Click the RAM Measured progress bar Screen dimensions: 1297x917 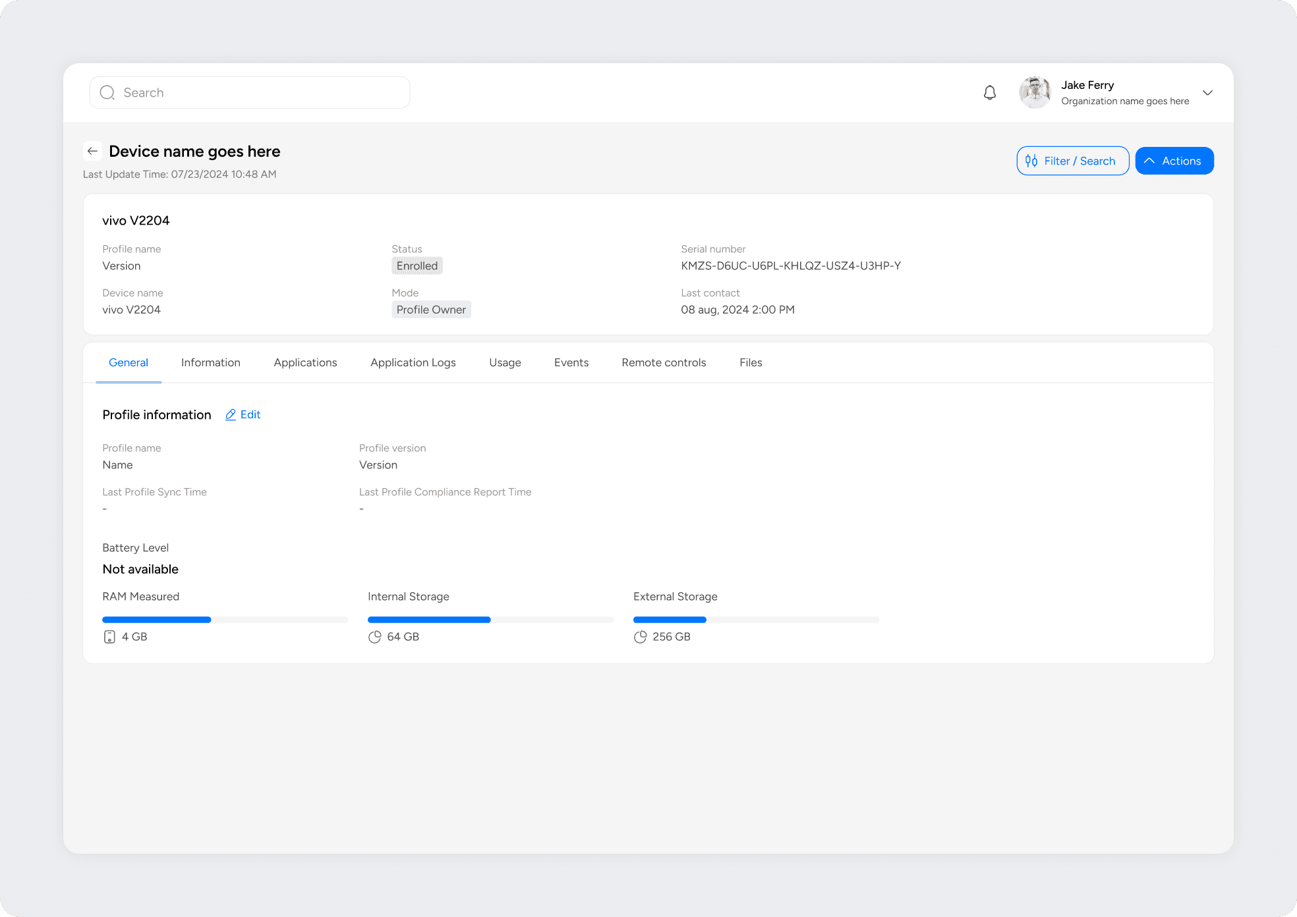pyautogui.click(x=225, y=620)
